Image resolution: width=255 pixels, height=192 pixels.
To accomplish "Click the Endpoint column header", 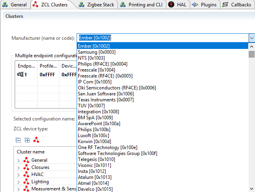I will tap(26, 66).
